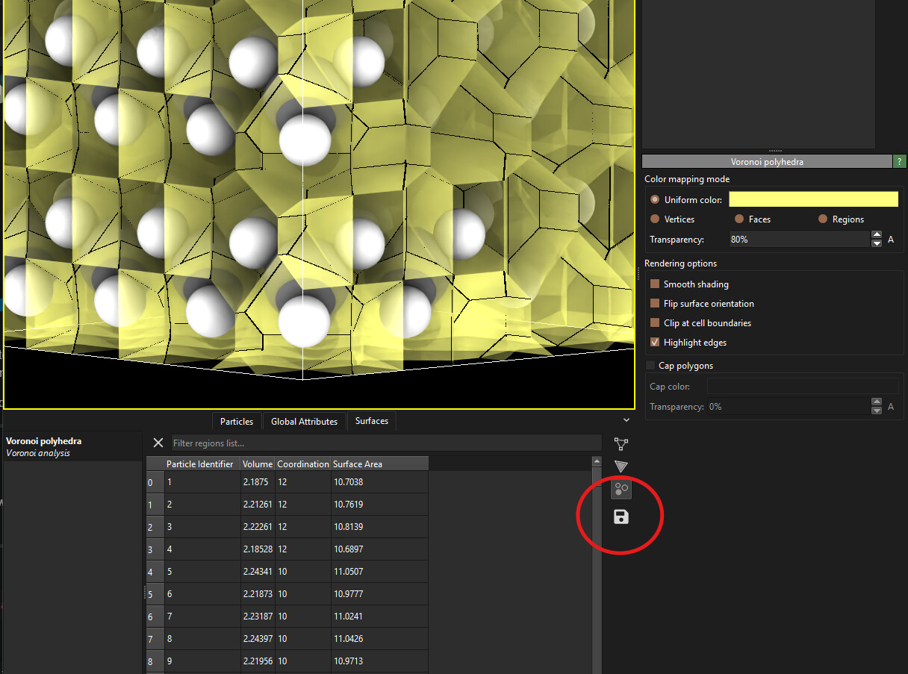The height and width of the screenshot is (674, 908).
Task: Collapse the data inspector panel chevron
Action: (x=626, y=421)
